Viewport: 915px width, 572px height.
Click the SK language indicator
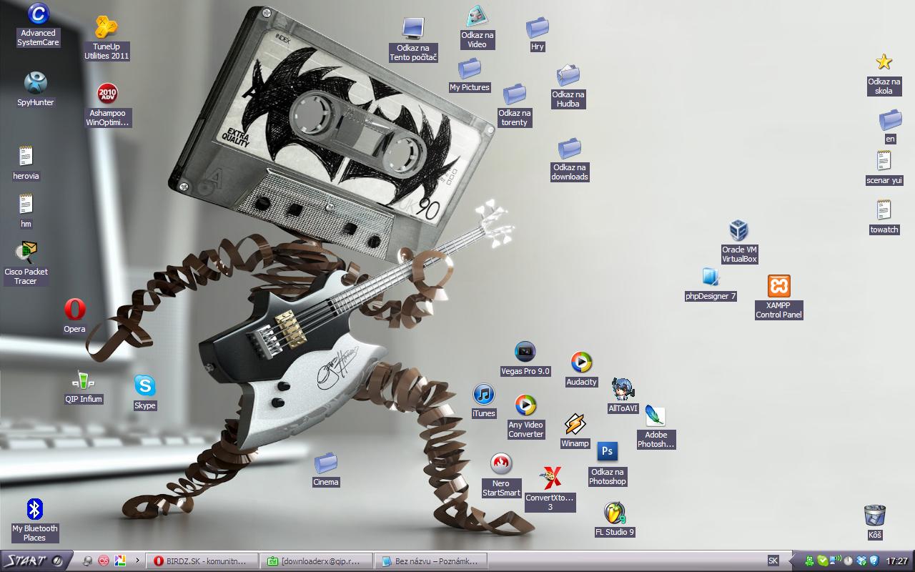(773, 561)
